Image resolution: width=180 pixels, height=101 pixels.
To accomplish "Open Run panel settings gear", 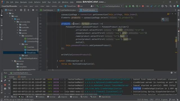I will (x=172, y=73).
